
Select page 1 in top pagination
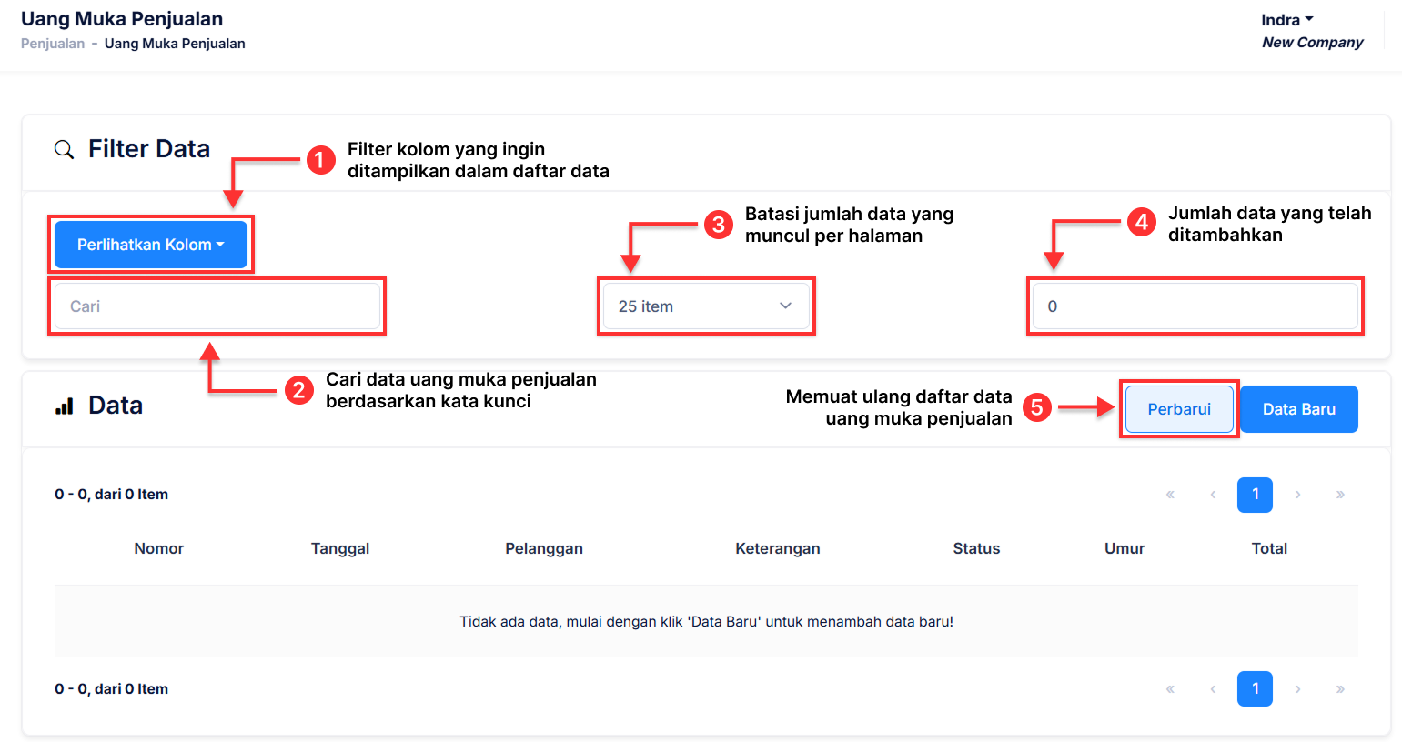point(1255,495)
